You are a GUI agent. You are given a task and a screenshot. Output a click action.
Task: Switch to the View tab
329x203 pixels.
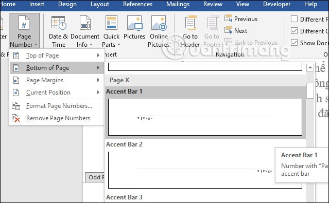pyautogui.click(x=243, y=4)
